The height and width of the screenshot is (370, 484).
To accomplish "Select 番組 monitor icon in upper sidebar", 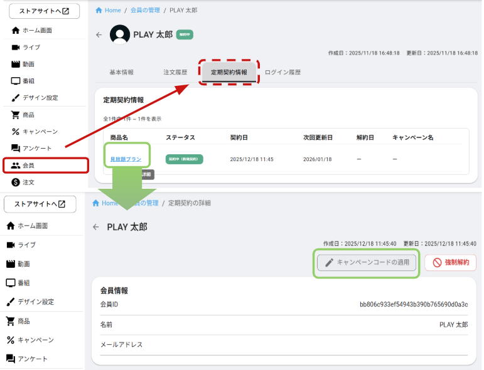I will coord(16,81).
